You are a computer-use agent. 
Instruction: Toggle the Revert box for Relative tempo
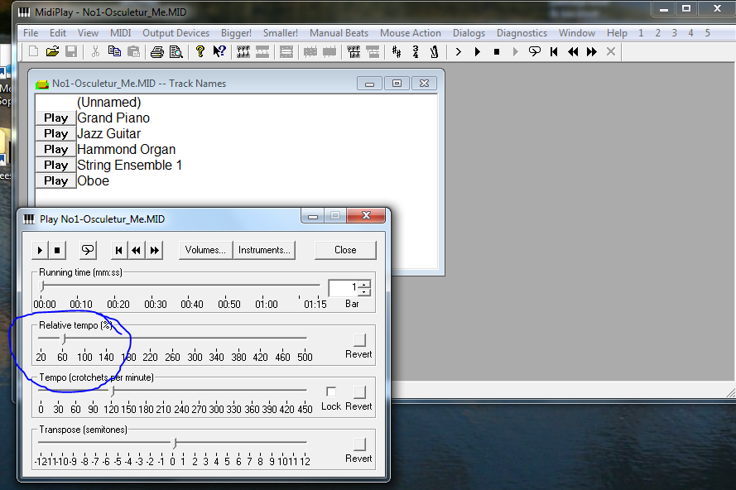tap(358, 339)
